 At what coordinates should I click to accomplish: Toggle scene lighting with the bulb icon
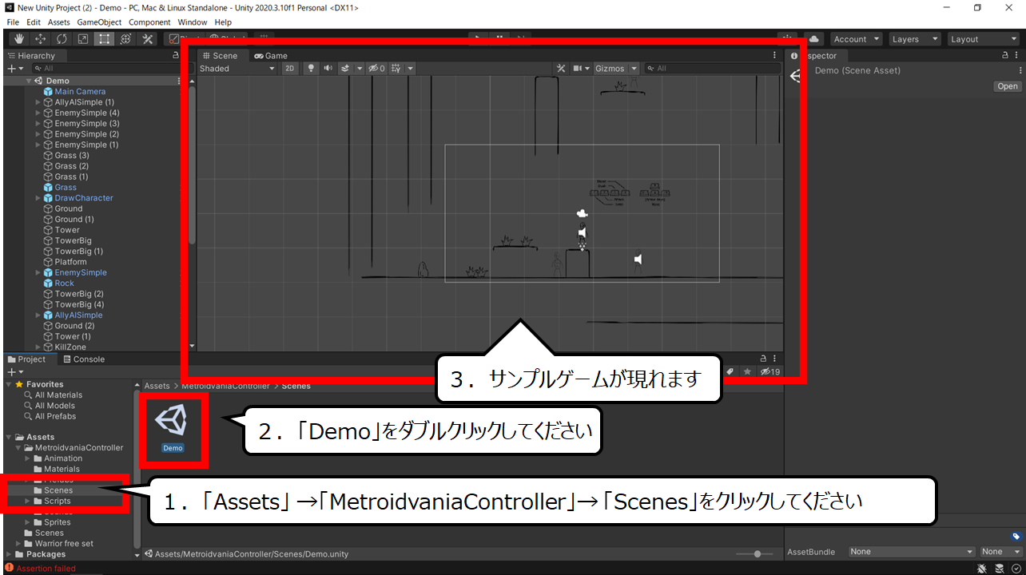coord(311,69)
